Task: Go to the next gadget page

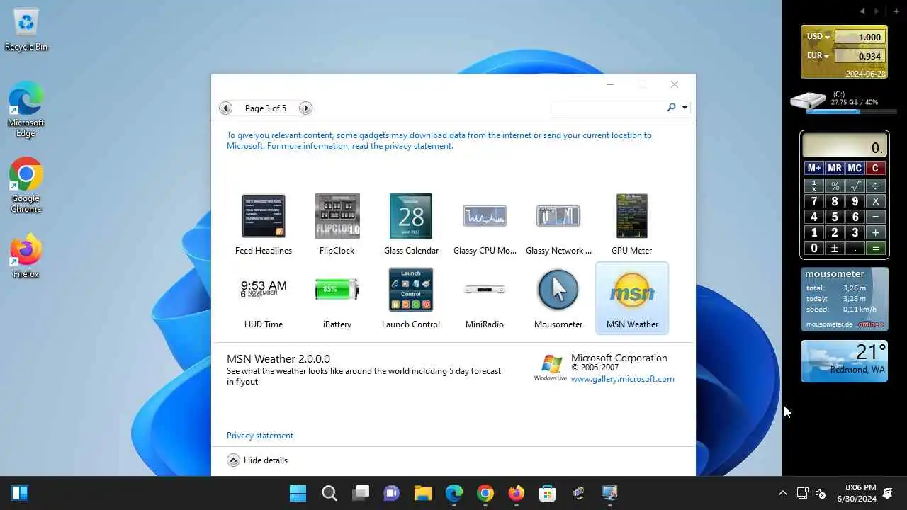Action: [305, 108]
